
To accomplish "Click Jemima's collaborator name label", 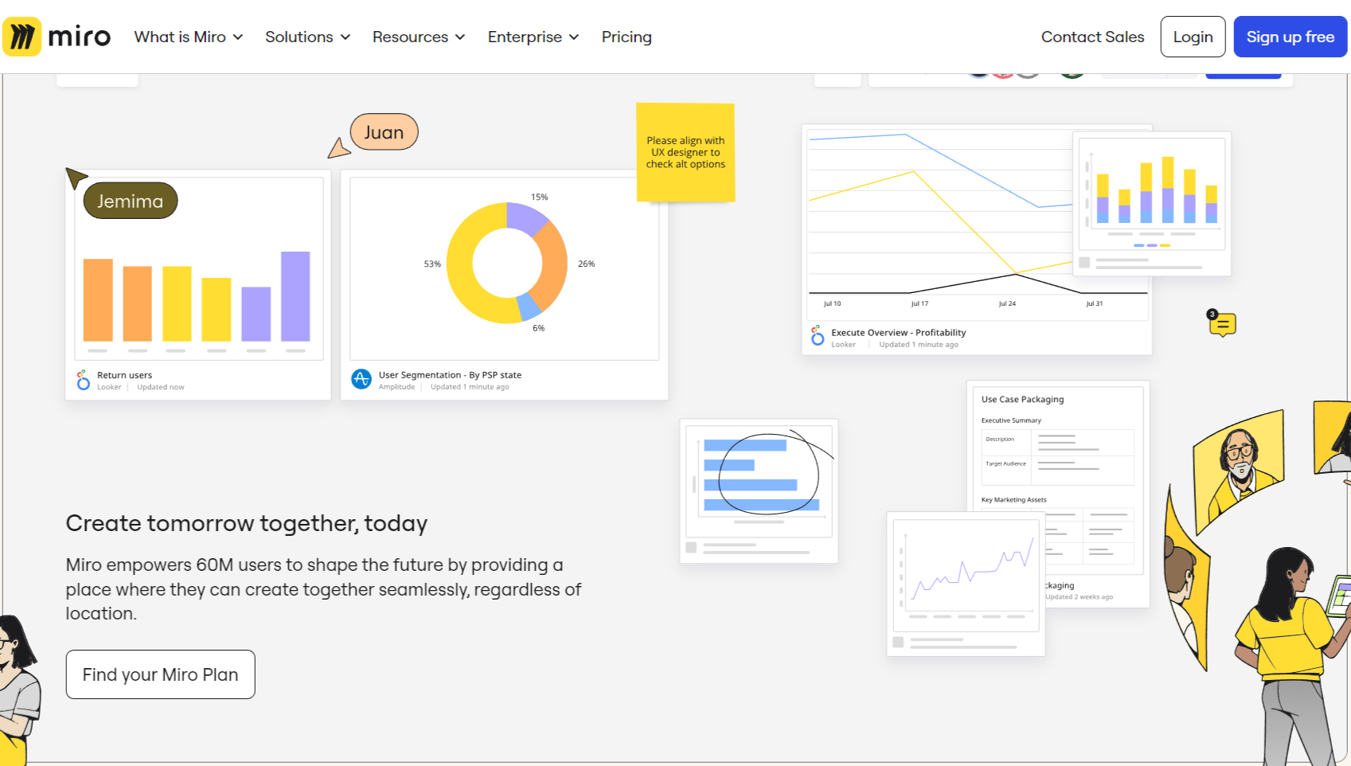I will click(x=130, y=201).
